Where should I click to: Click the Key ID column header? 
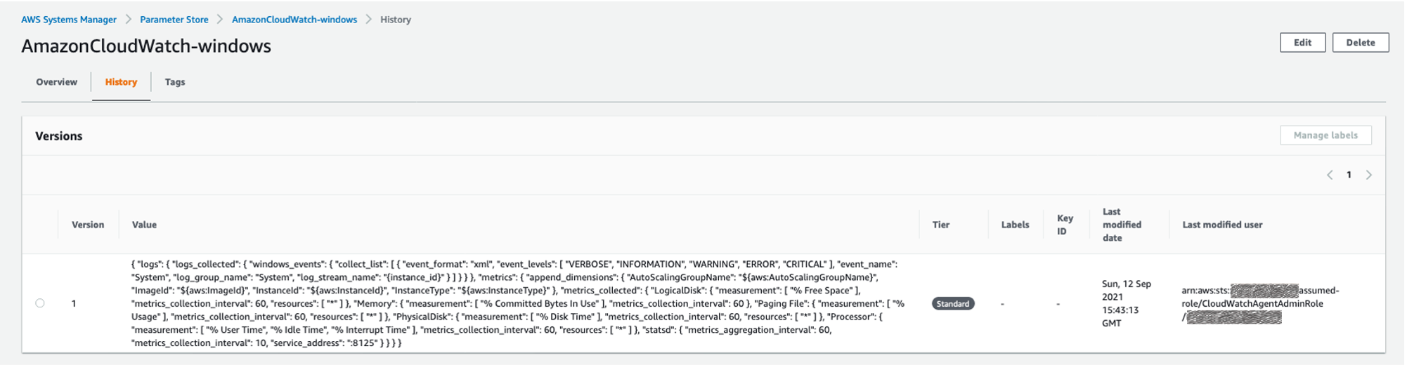(x=1065, y=225)
